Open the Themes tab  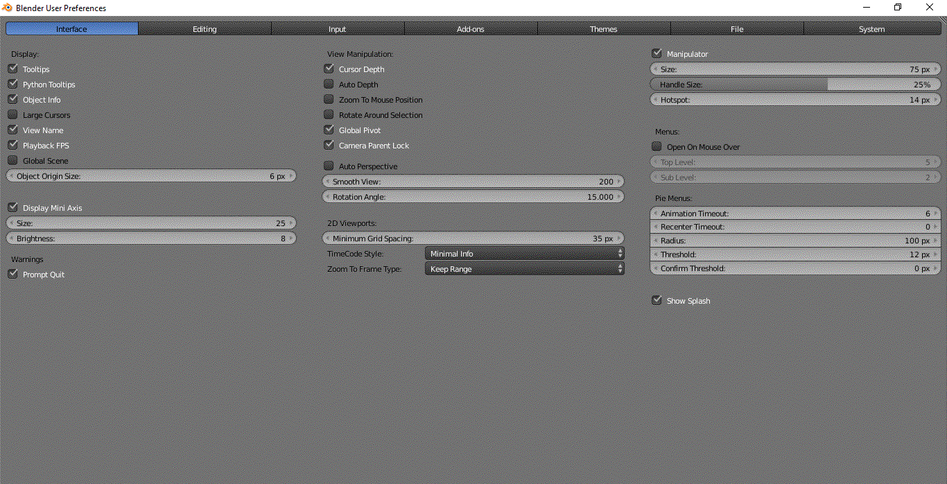click(x=603, y=29)
